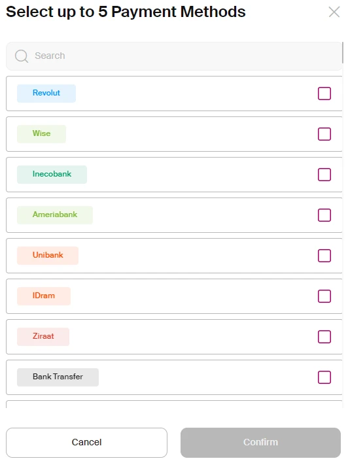
Task: Click the Confirm button
Action: pyautogui.click(x=260, y=442)
